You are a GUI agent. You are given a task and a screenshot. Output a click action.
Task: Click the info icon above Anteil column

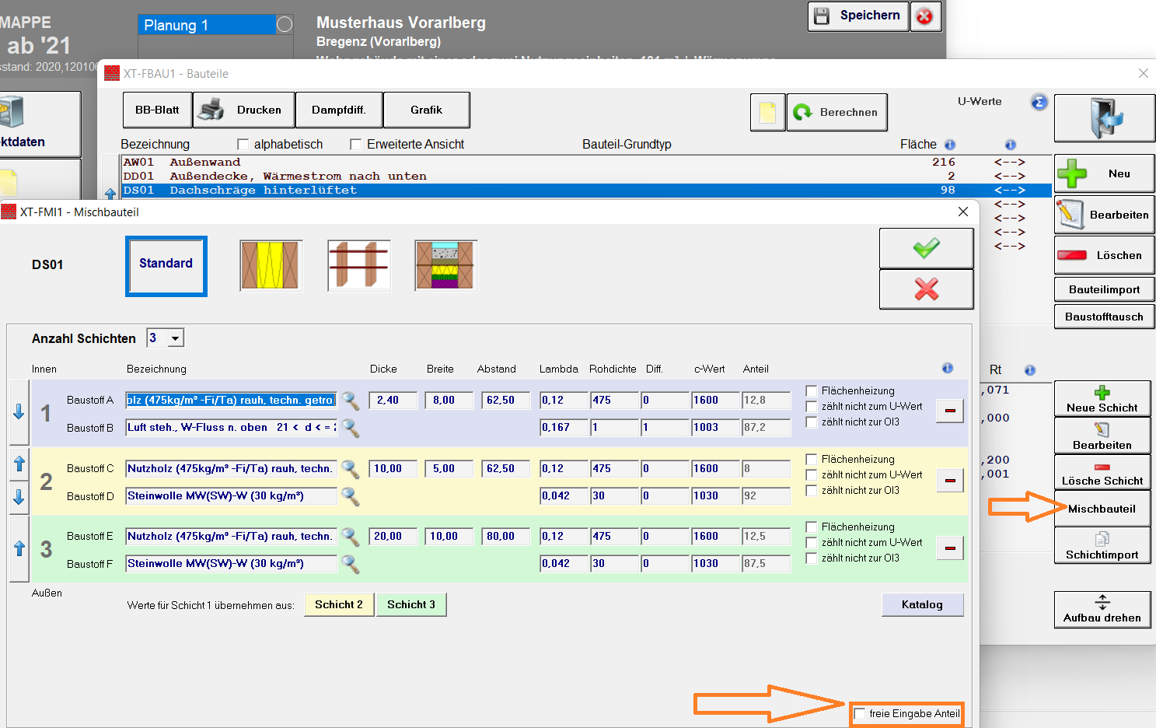tap(947, 368)
